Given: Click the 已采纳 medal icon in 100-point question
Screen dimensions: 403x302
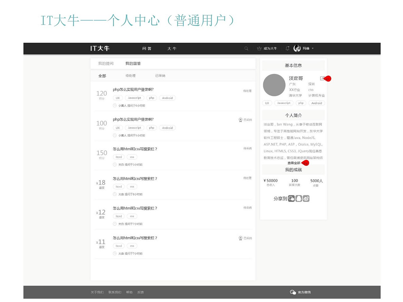Looking at the screenshot, I should [x=241, y=120].
